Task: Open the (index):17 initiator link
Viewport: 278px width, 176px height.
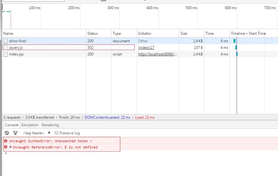Action: point(146,48)
